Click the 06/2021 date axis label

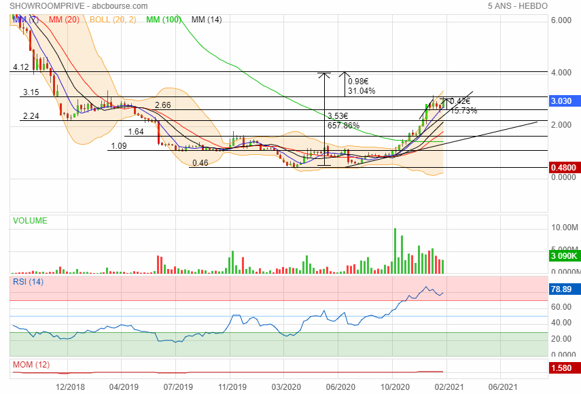503,387
